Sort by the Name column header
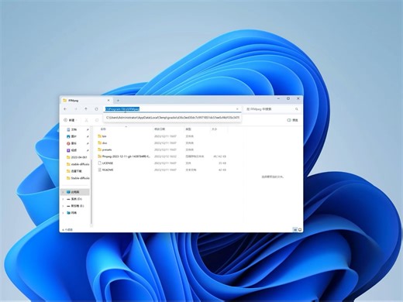 click(103, 129)
